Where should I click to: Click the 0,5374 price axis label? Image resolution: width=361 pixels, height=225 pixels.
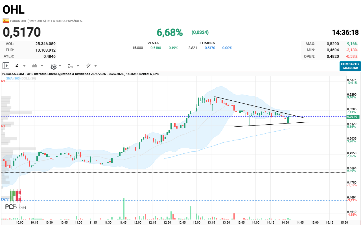[x=352, y=80]
